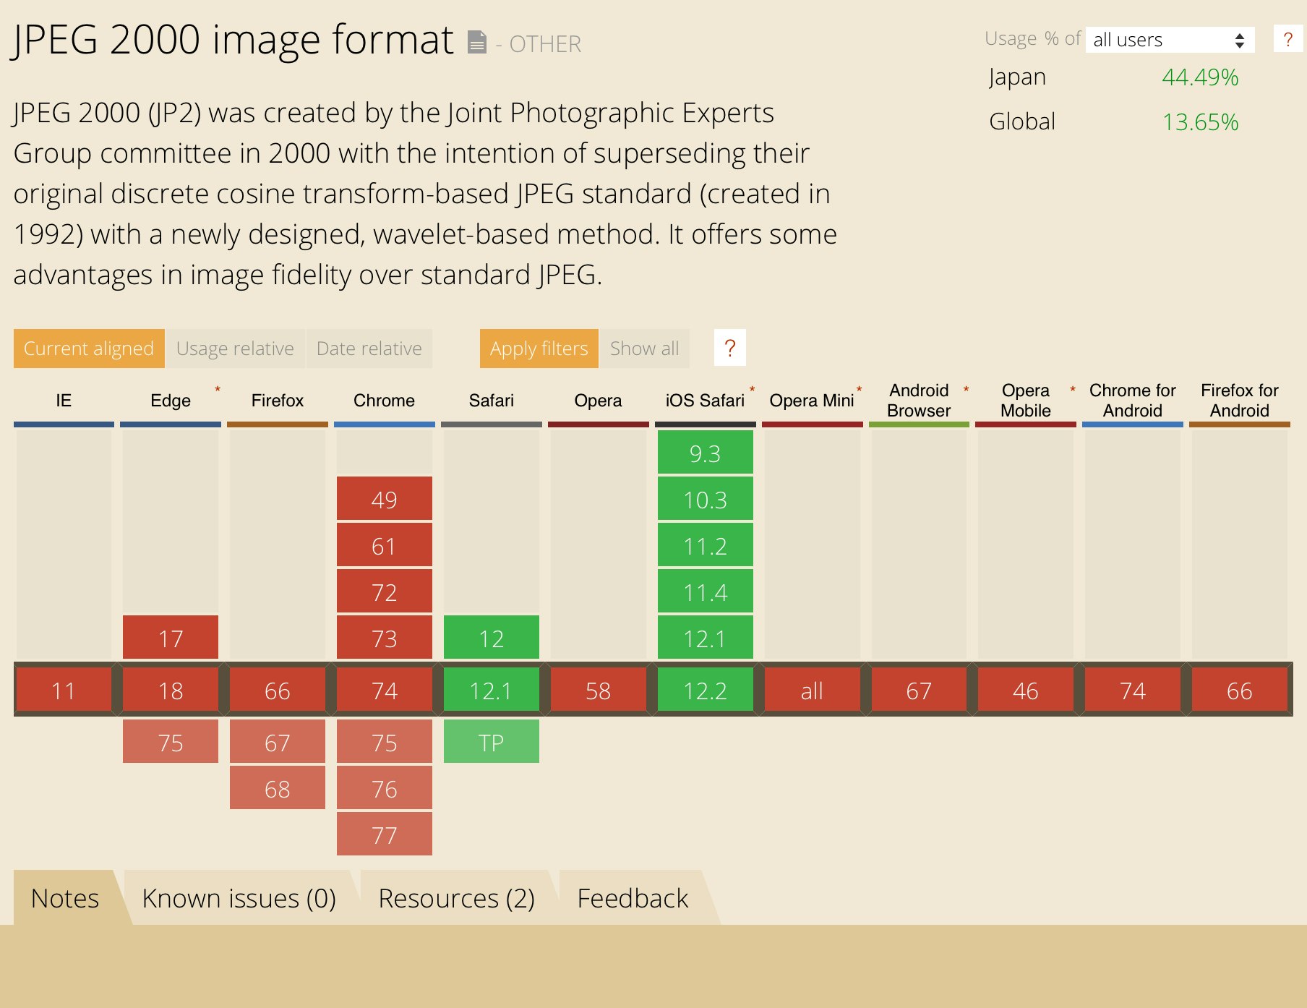
Task: Select the Opera Mini 'all' cell
Action: (x=813, y=690)
